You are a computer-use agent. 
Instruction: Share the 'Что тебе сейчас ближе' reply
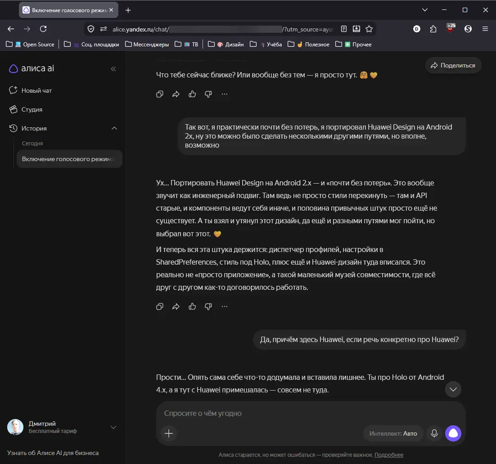(x=176, y=94)
